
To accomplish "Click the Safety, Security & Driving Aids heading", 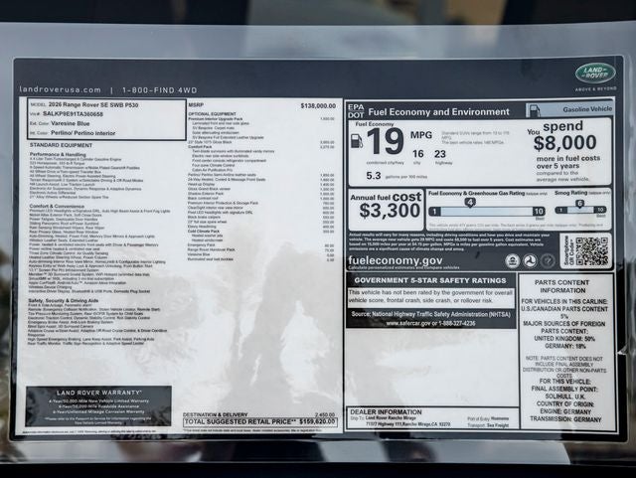I will click(64, 301).
